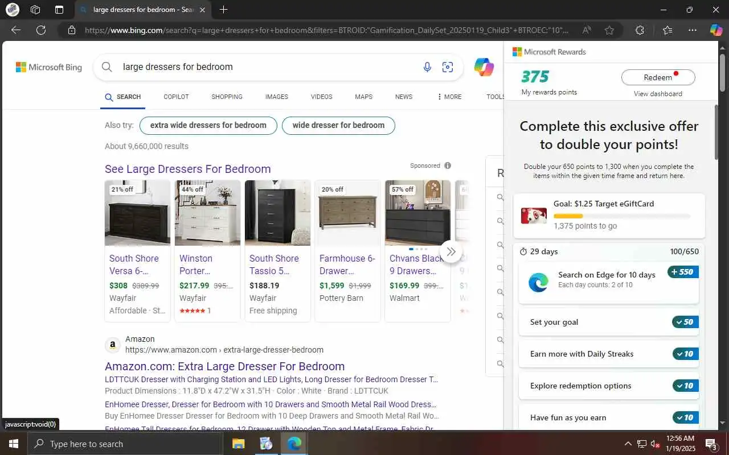Switch to VIDEOS tab

click(321, 97)
